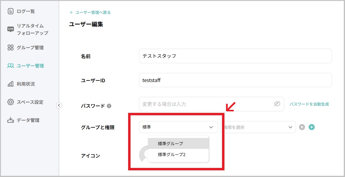Collapse the sidebar with the chevron button
Viewport: 345px width, 177px height.
coord(59,105)
